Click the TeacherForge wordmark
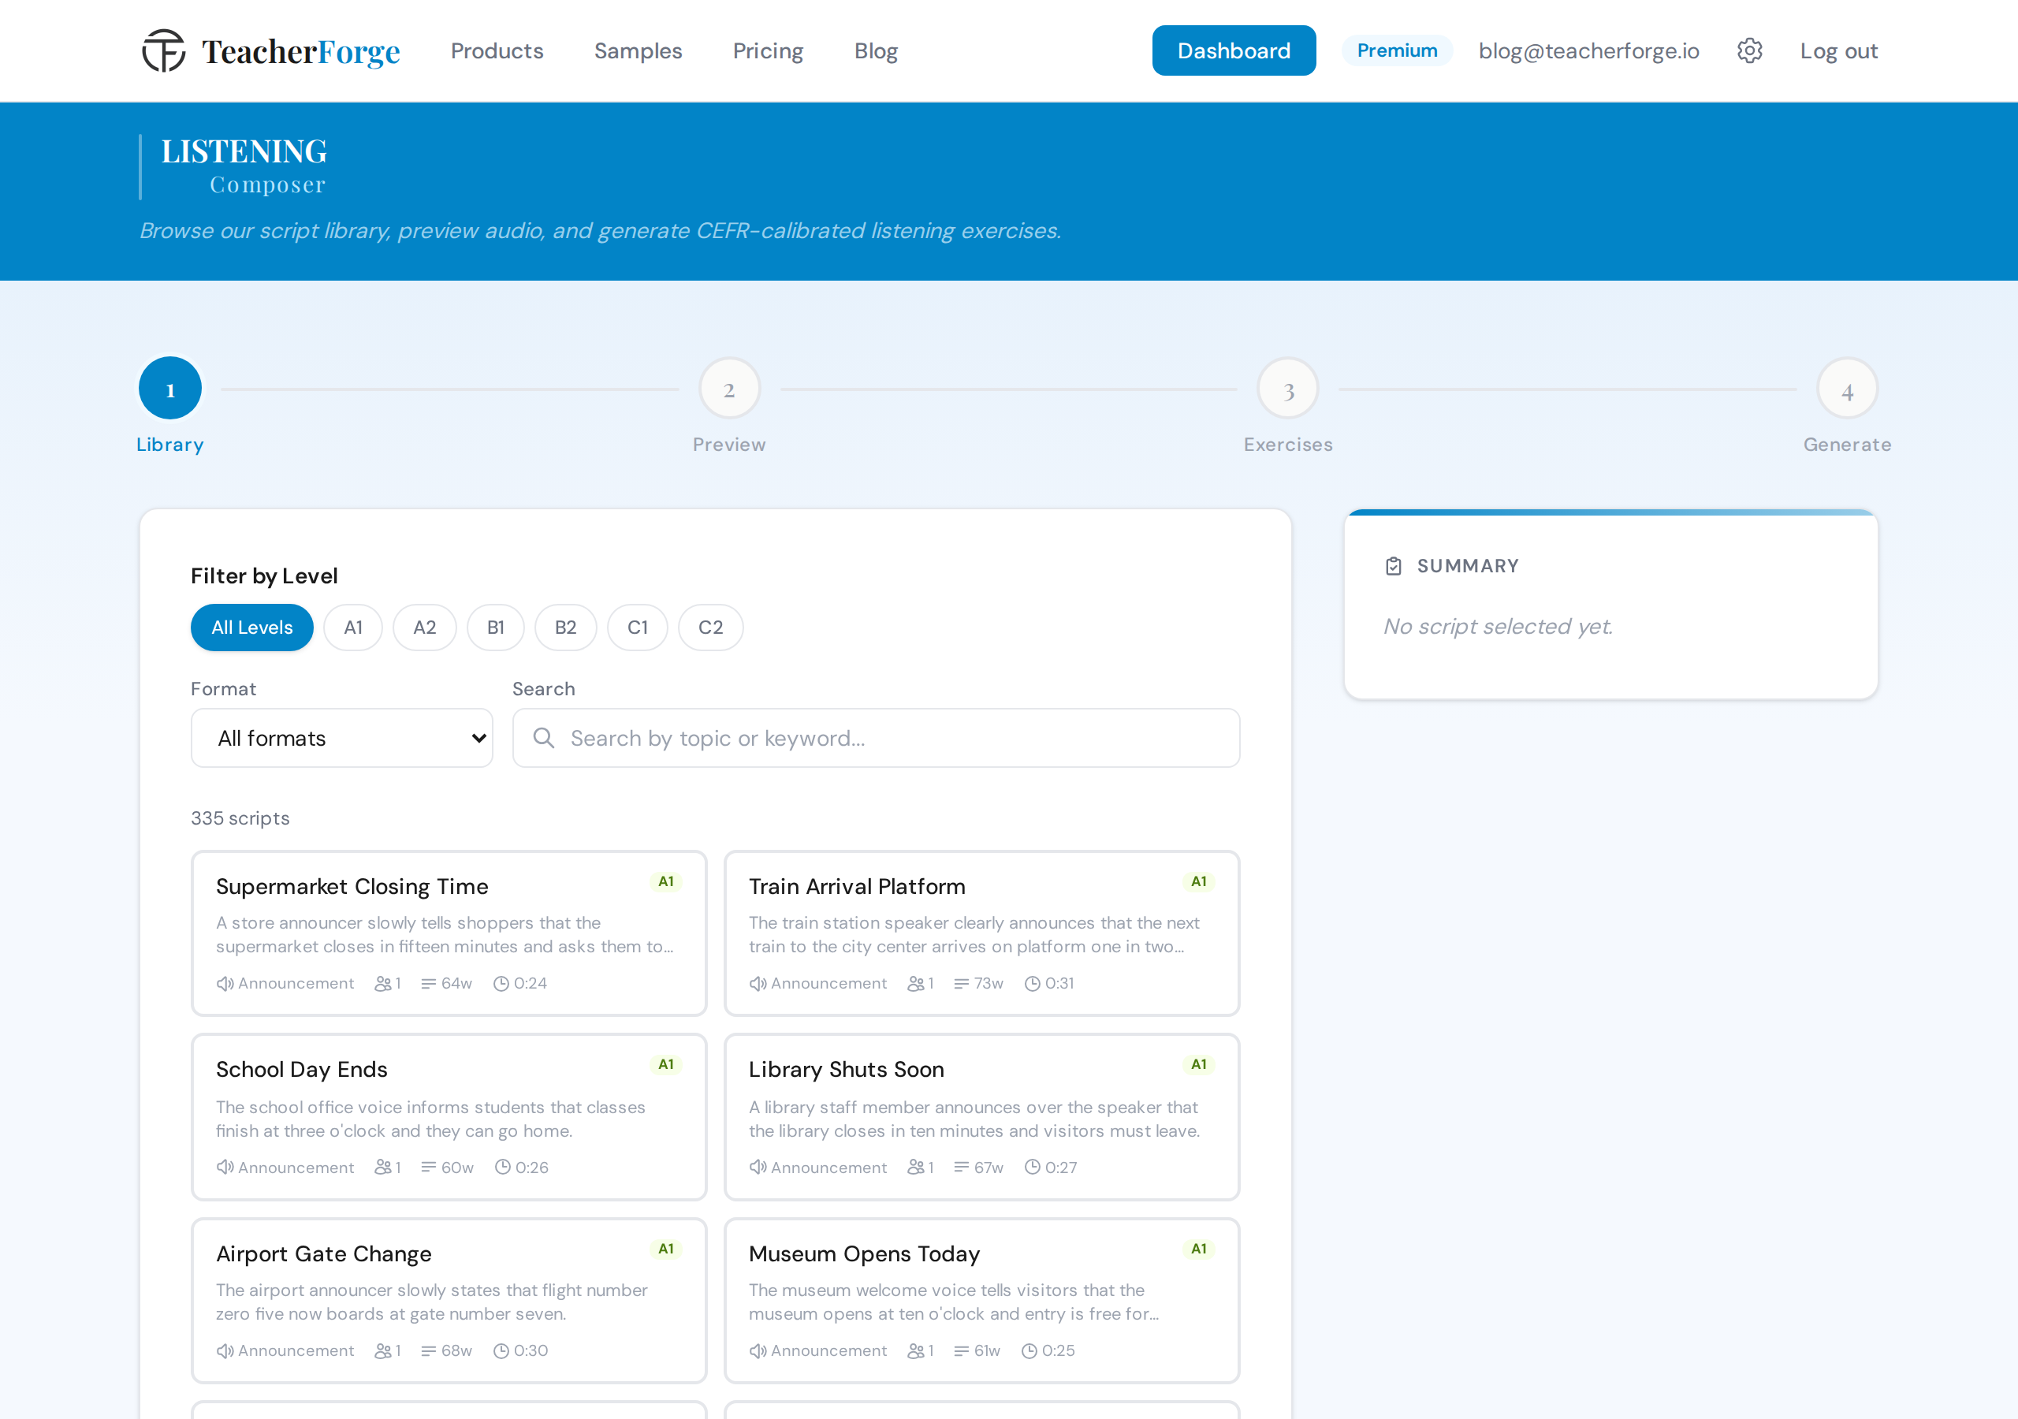Screen dimensions: 2018x1419 pyautogui.click(x=300, y=52)
